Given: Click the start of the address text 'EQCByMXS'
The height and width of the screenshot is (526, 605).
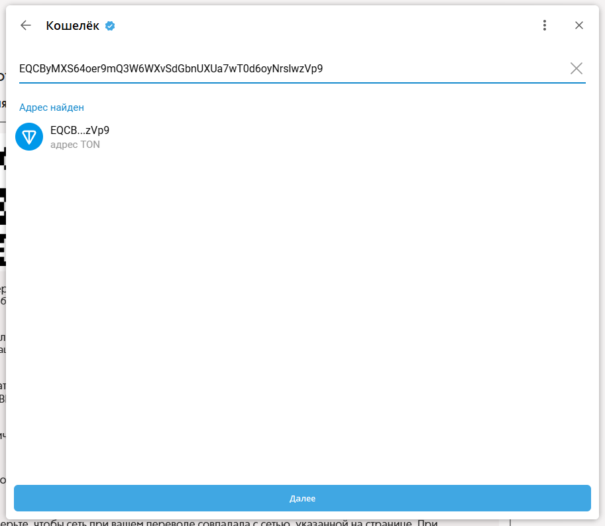Looking at the screenshot, I should 40,68.
